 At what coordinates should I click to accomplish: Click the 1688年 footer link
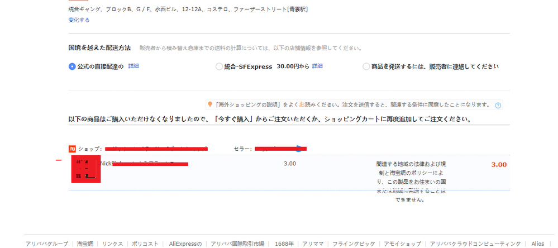click(x=284, y=244)
